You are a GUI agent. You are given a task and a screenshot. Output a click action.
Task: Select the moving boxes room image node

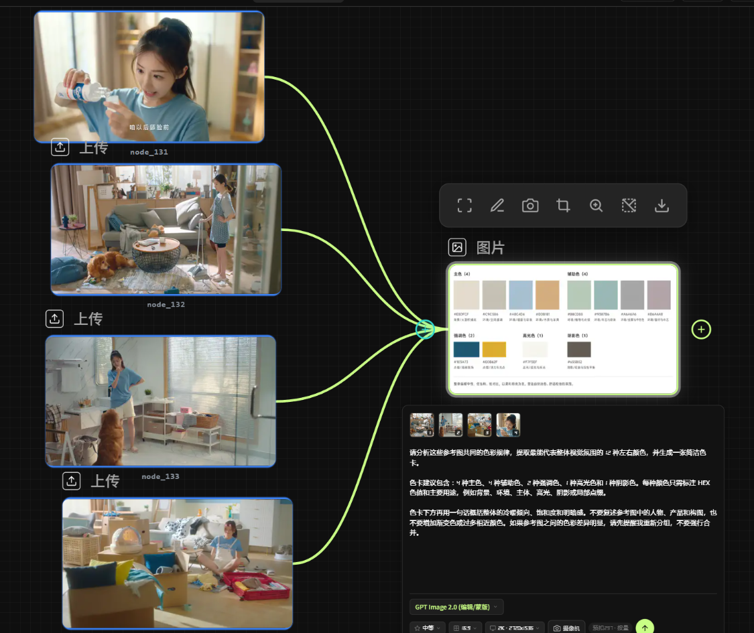tap(178, 563)
